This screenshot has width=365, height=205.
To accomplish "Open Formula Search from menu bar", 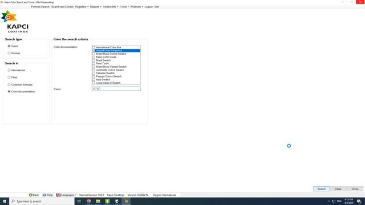I will point(40,7).
